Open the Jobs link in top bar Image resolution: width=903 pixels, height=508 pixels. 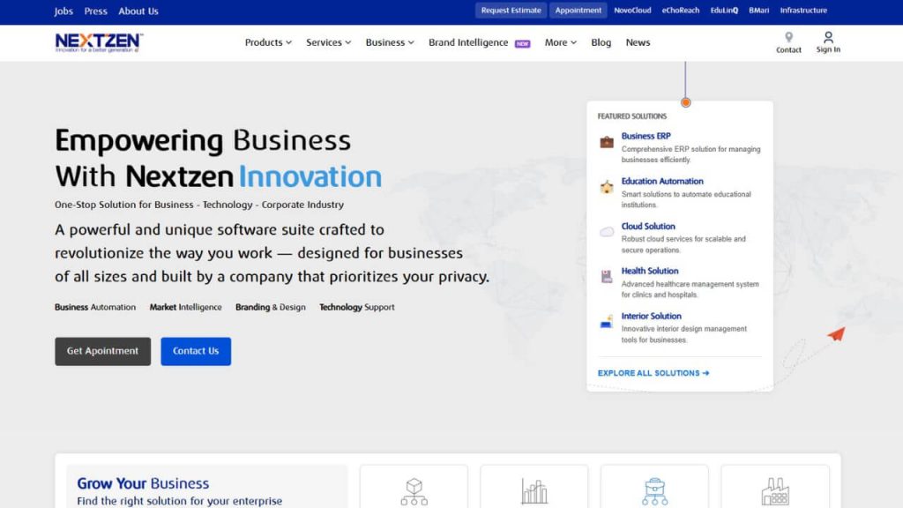click(x=63, y=11)
